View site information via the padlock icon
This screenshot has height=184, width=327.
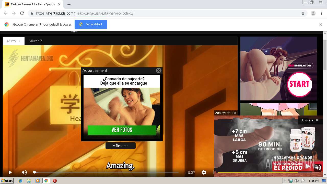coord(32,13)
